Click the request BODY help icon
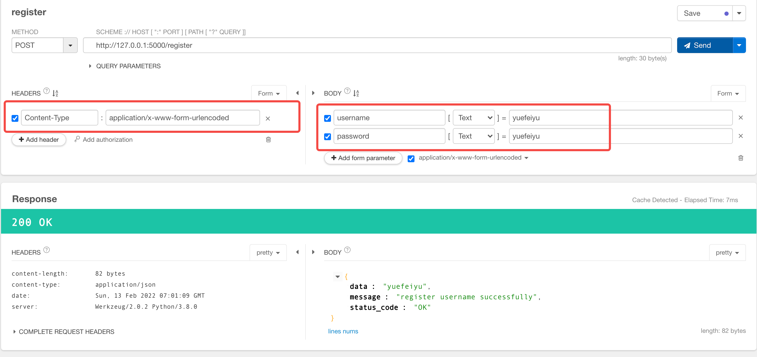Screen dimensions: 757x357 347,91
